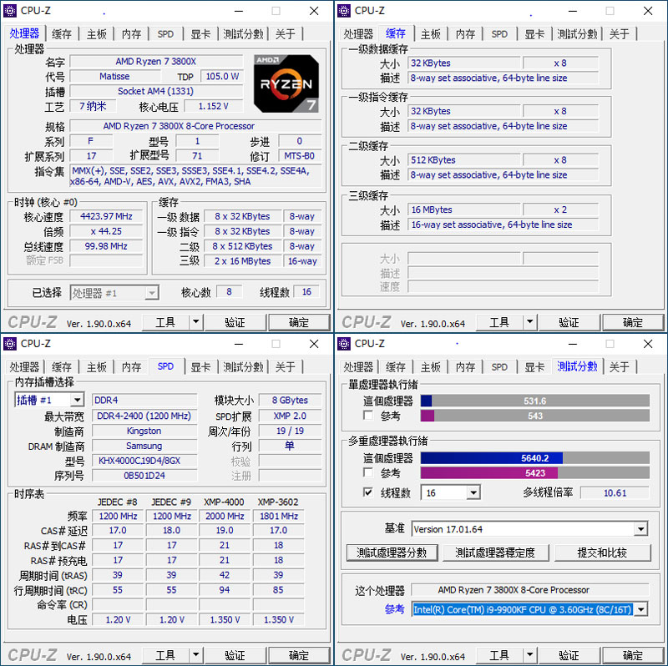
Task: Click multi-thread ratio value 10.61
Action: point(615,492)
